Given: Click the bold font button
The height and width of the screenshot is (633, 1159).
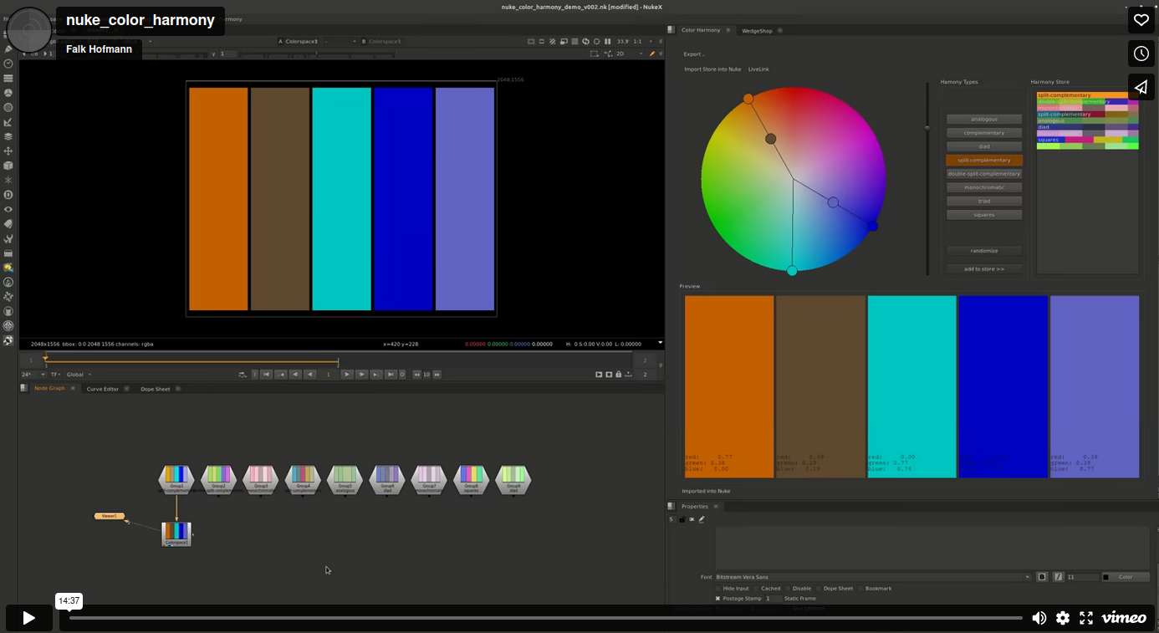Looking at the screenshot, I should [1042, 577].
